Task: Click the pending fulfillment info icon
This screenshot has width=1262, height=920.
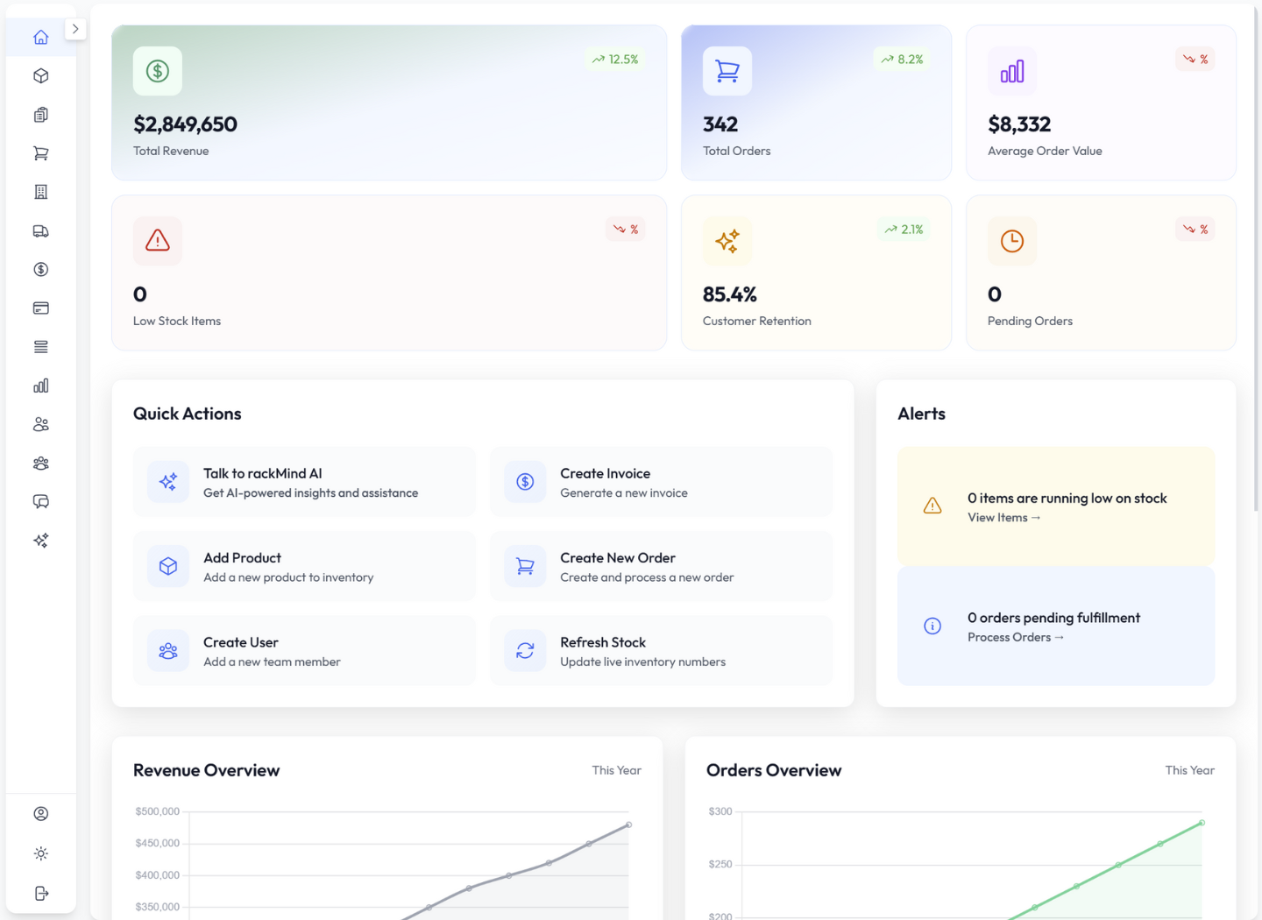Action: pyautogui.click(x=932, y=626)
